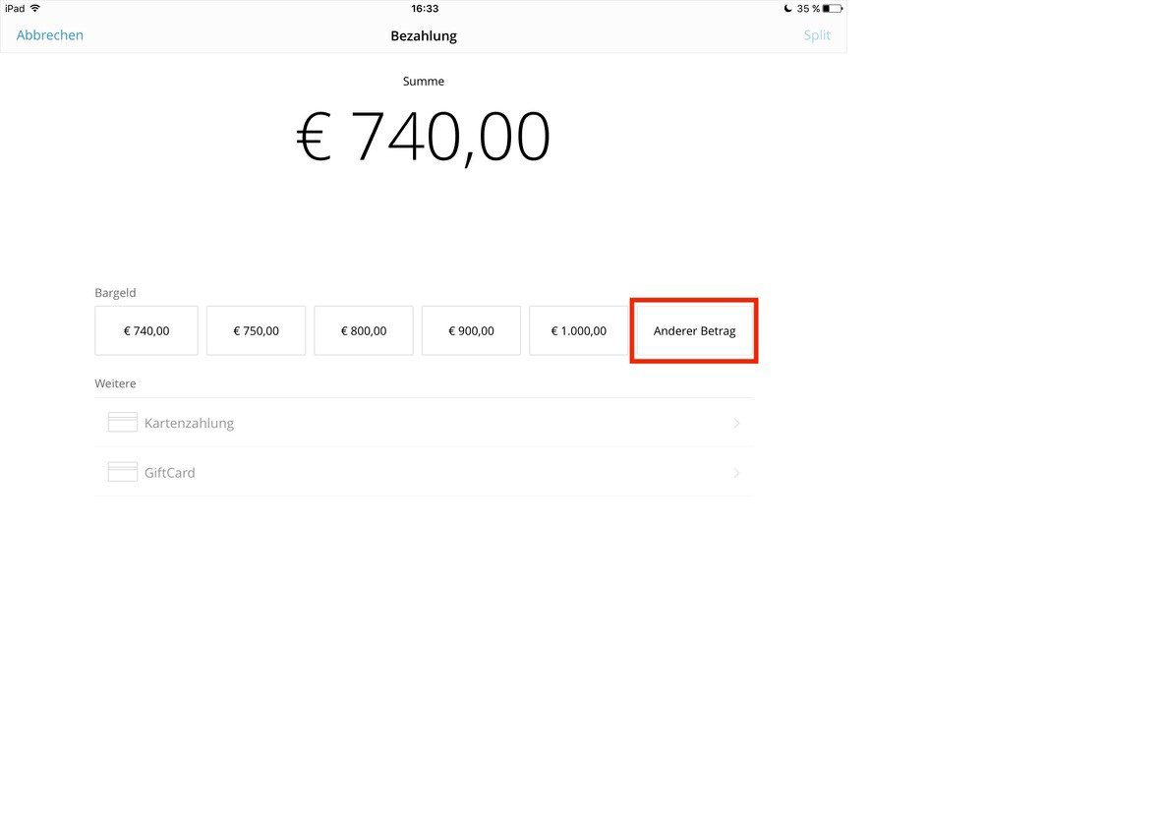
Task: Tap the Bezahlung screen title
Action: (424, 35)
